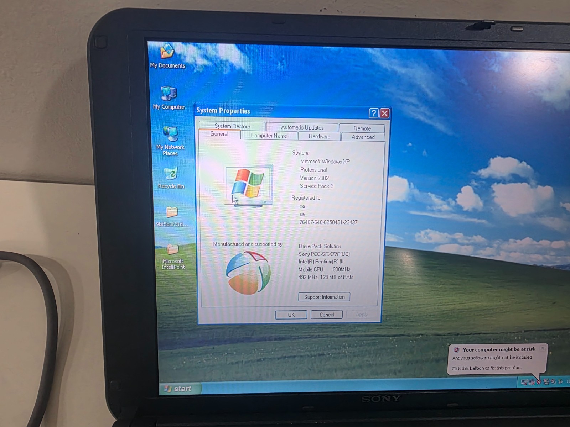This screenshot has height=427, width=570.
Task: Switch to the Hardware tab
Action: coord(320,136)
